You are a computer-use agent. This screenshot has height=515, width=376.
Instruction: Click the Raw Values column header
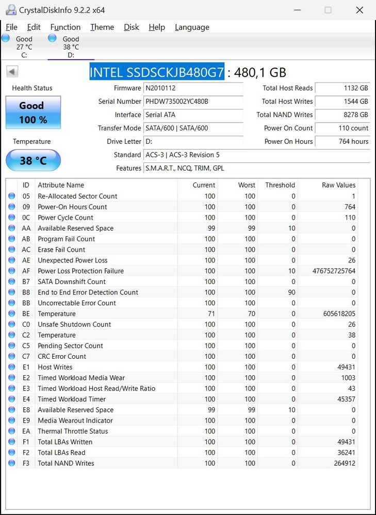[338, 185]
